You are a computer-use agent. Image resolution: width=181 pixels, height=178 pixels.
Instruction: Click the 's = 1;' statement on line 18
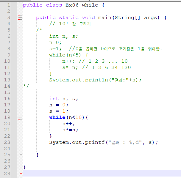click(x=59, y=111)
